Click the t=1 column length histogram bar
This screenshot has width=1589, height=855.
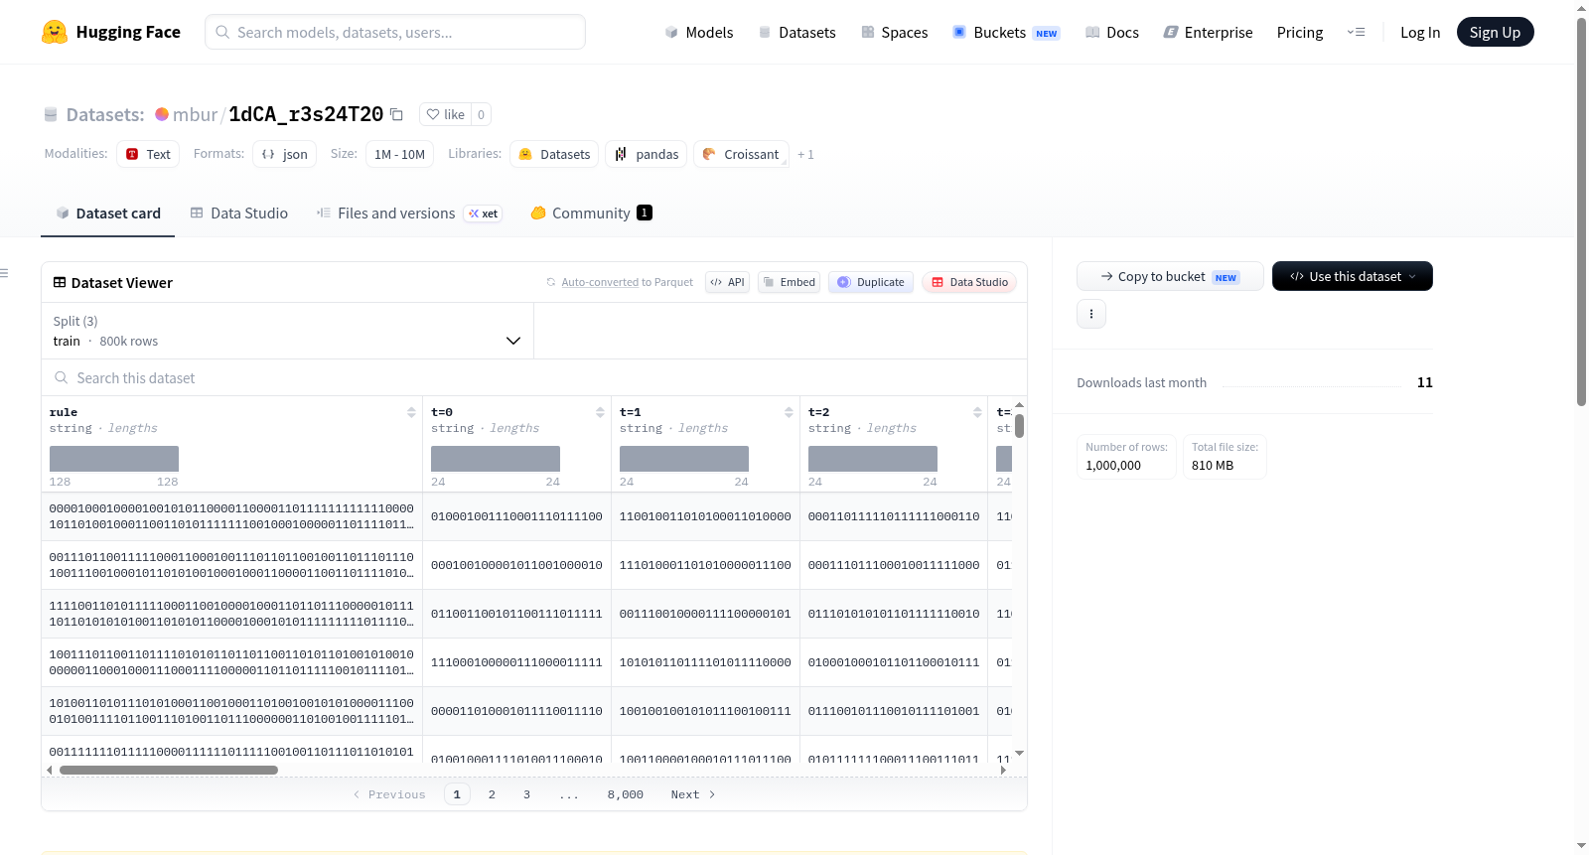[684, 459]
